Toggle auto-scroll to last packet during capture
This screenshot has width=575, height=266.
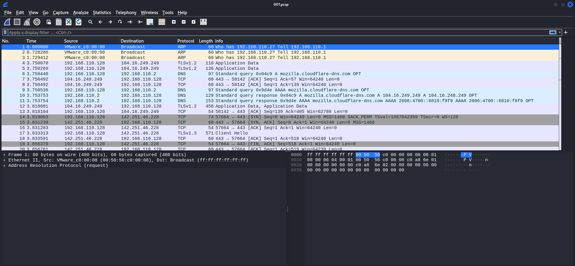click(x=150, y=22)
